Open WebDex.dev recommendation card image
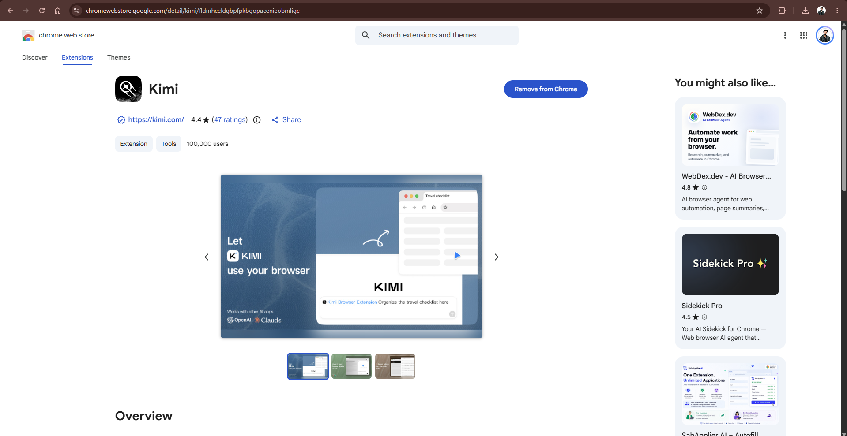Image resolution: width=847 pixels, height=436 pixels. pyautogui.click(x=730, y=135)
